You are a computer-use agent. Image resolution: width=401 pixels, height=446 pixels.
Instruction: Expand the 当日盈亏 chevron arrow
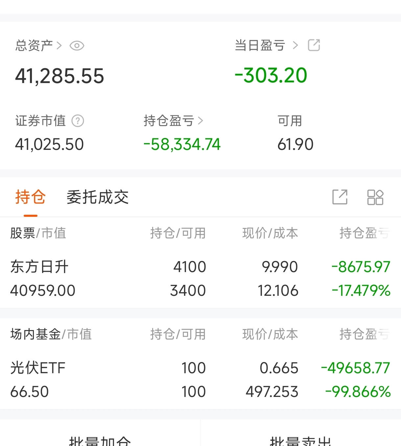295,45
